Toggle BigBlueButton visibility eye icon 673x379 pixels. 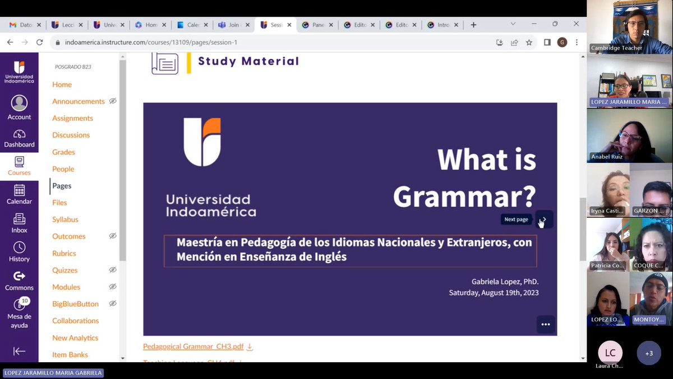pos(113,303)
